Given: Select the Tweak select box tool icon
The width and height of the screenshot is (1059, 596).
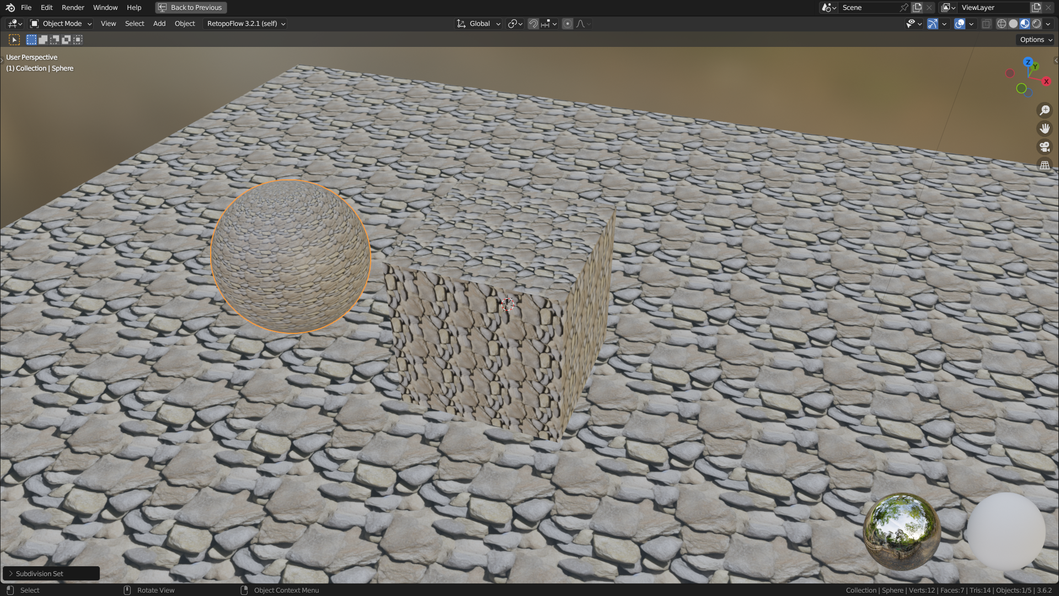Looking at the screenshot, I should (x=14, y=40).
